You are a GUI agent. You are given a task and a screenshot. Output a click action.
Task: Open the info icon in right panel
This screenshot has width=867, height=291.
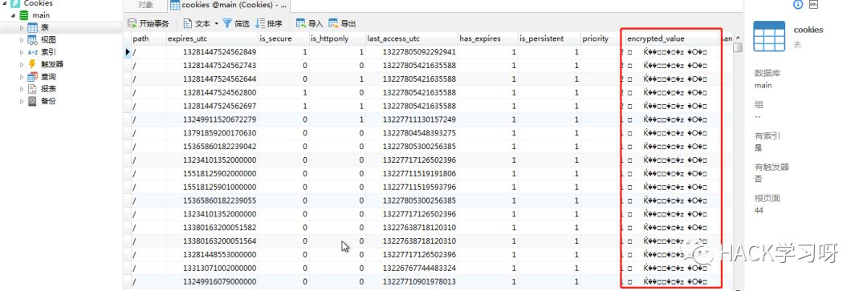(x=798, y=5)
